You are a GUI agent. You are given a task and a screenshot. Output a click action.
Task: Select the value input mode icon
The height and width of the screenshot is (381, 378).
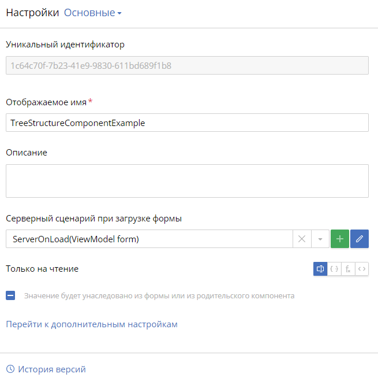320,269
